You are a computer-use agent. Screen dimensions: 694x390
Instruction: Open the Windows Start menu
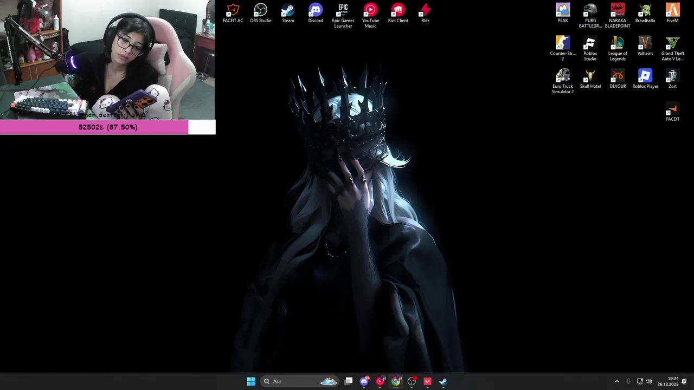click(x=251, y=381)
